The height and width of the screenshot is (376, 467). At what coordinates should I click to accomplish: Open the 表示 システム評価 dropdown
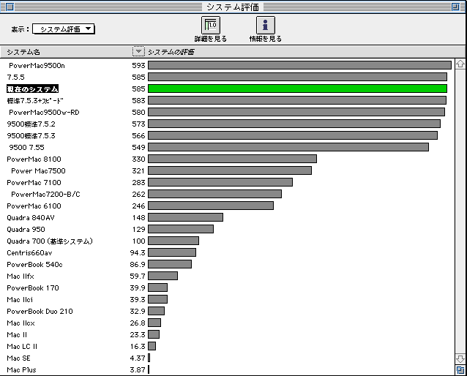pyautogui.click(x=64, y=29)
